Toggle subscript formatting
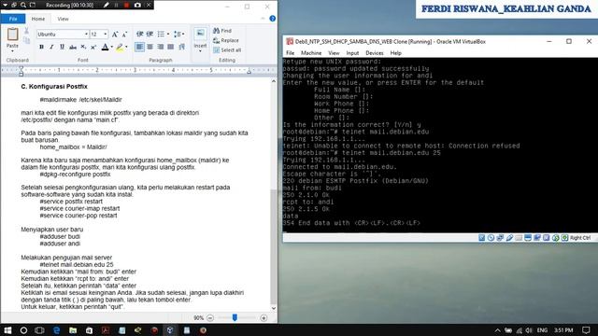Screen dimensions: 598x336 pos(83,47)
